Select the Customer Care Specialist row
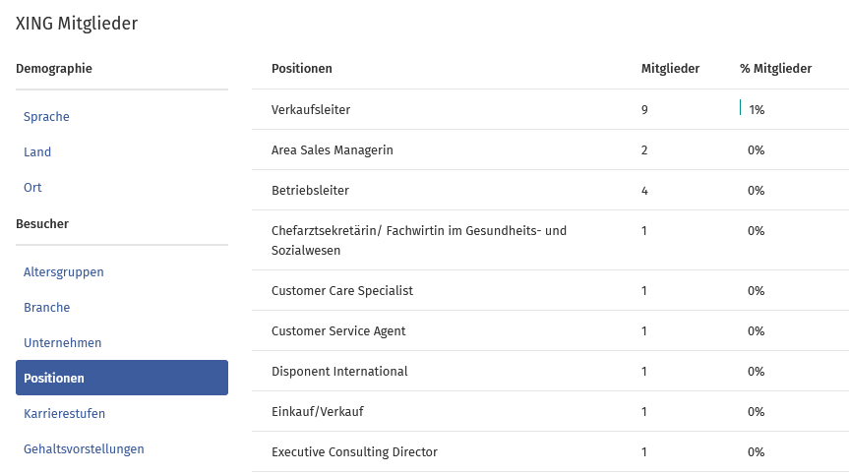 (x=550, y=290)
